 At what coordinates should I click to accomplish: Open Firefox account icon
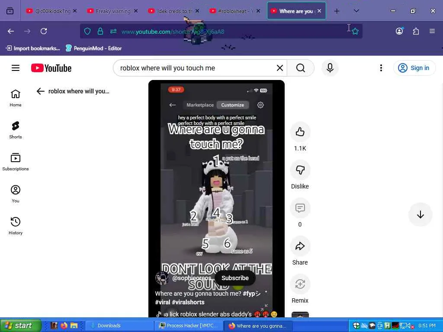pyautogui.click(x=399, y=31)
